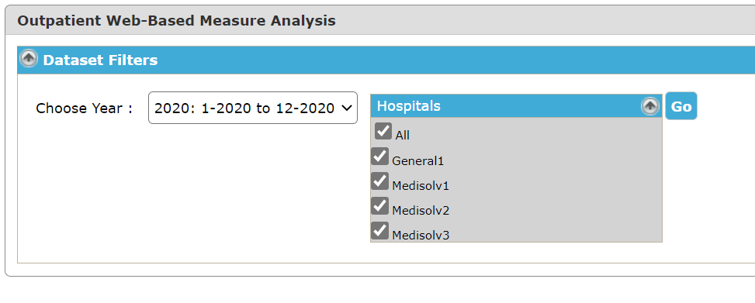This screenshot has width=755, height=303.
Task: Toggle the Medisolv3 checkbox box
Action: coord(380,231)
